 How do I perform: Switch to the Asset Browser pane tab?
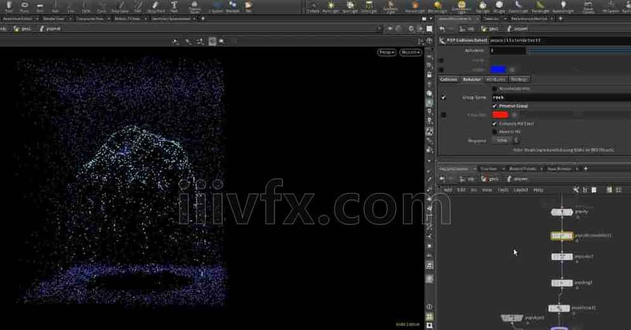(559, 169)
